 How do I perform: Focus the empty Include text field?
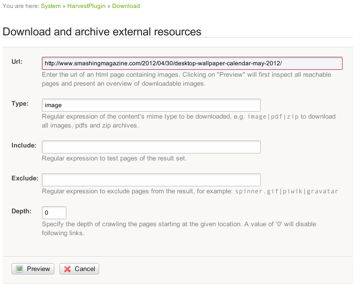(151, 147)
